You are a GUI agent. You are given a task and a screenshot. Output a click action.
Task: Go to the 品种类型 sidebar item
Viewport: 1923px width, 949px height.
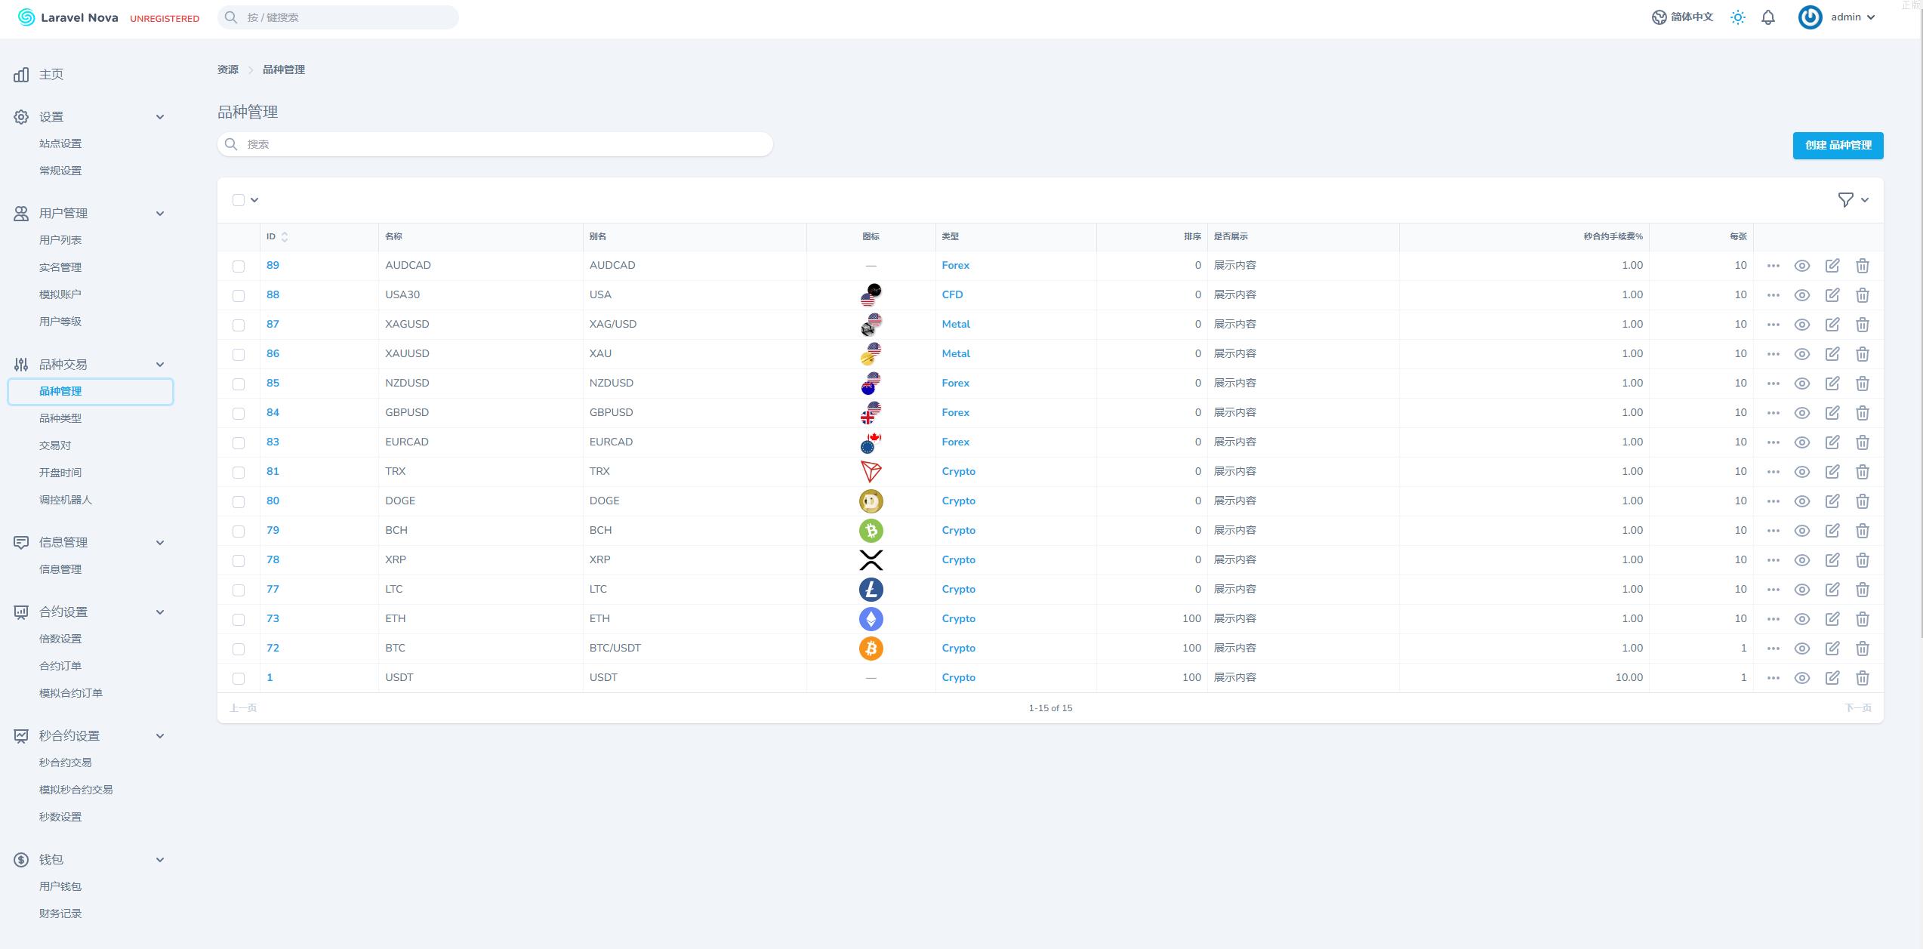[x=60, y=418]
